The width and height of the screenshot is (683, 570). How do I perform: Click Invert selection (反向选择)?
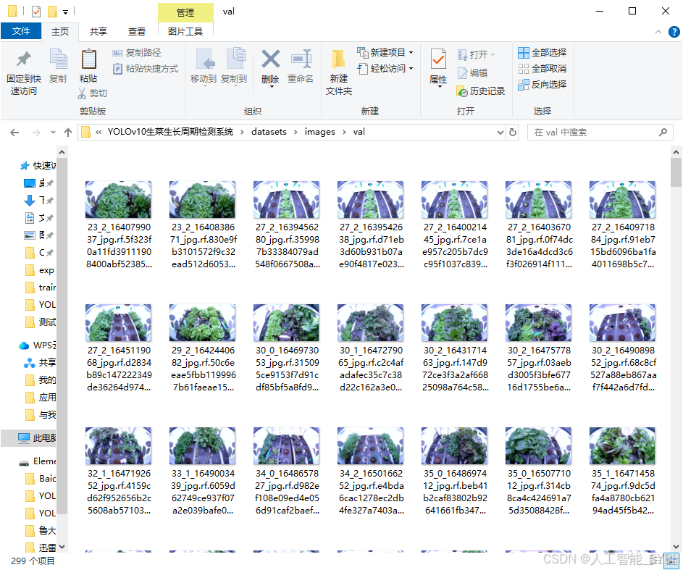pos(542,85)
